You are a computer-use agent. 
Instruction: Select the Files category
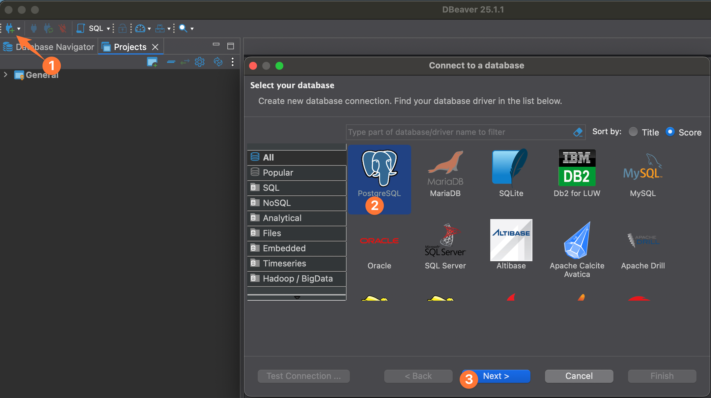[297, 233]
